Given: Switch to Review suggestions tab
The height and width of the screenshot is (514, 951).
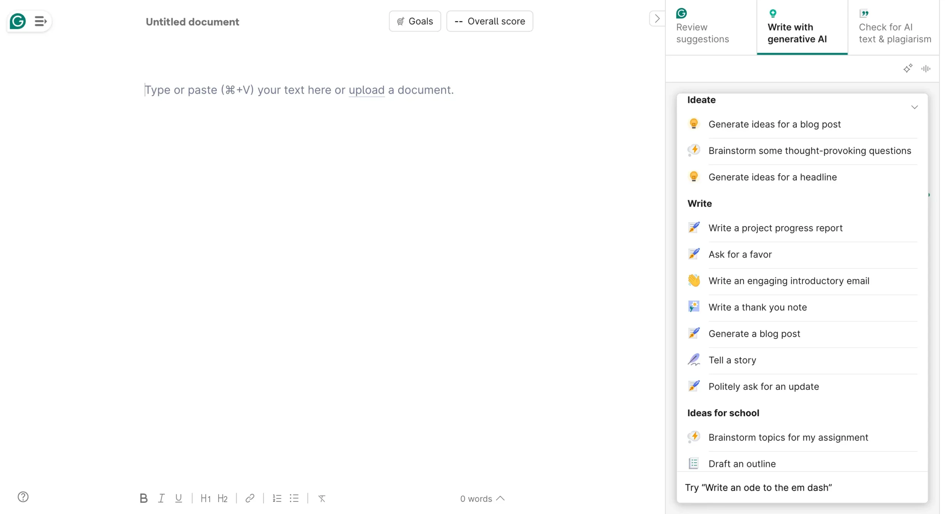Looking at the screenshot, I should (x=711, y=27).
